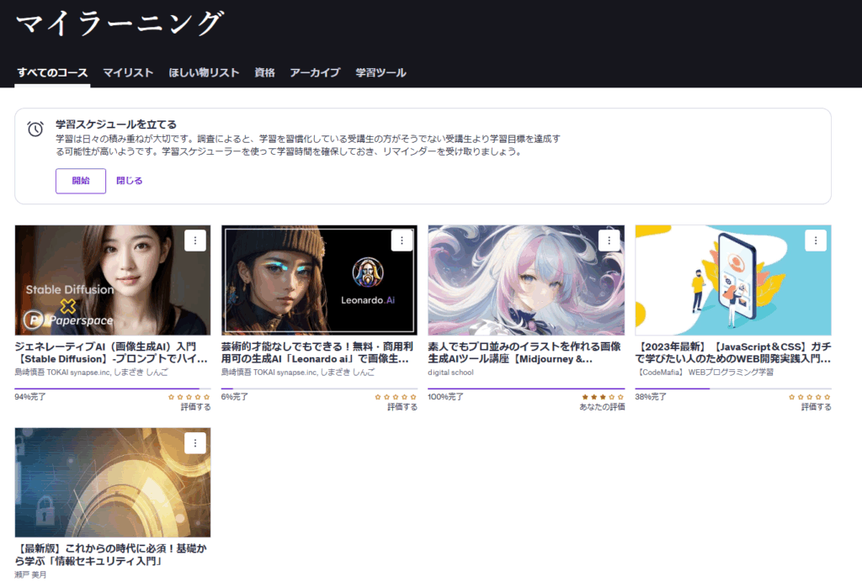
Task: Open options menu on 情報セキュリティ入門 course card
Action: coord(195,443)
